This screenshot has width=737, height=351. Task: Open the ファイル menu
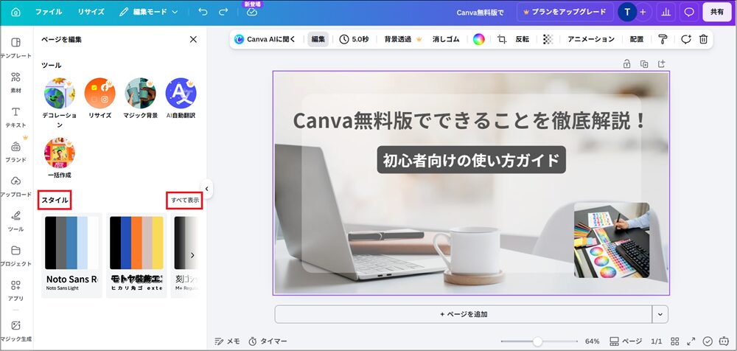tap(49, 13)
